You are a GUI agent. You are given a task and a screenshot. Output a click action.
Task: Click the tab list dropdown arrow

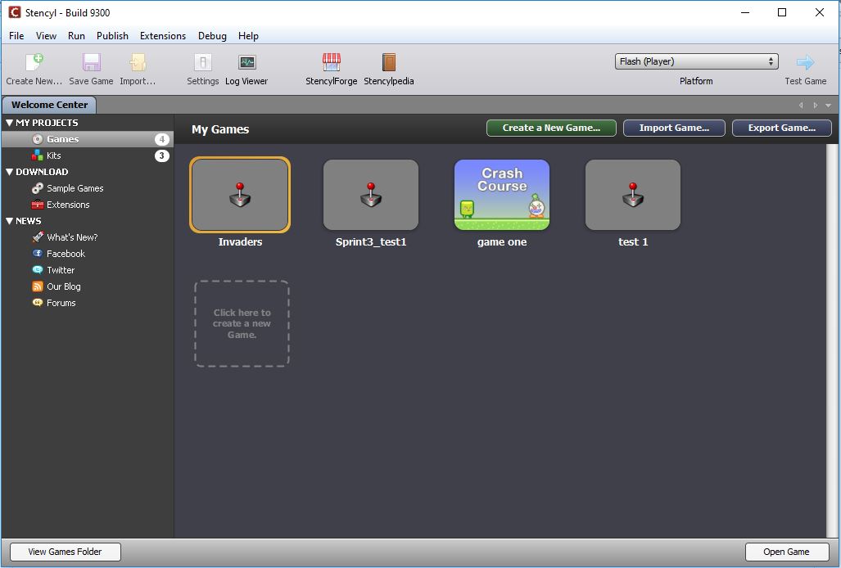tap(829, 106)
